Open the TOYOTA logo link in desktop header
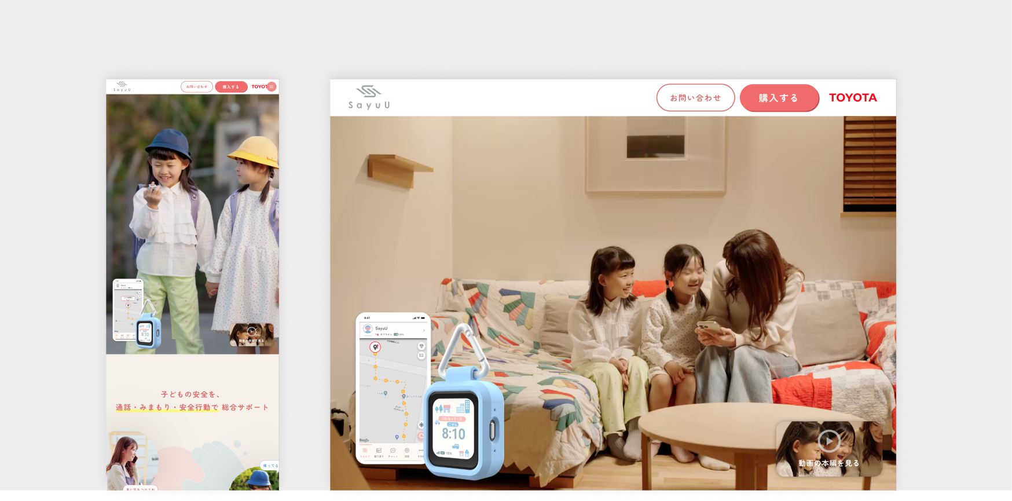This screenshot has height=501, width=1012. 853,98
